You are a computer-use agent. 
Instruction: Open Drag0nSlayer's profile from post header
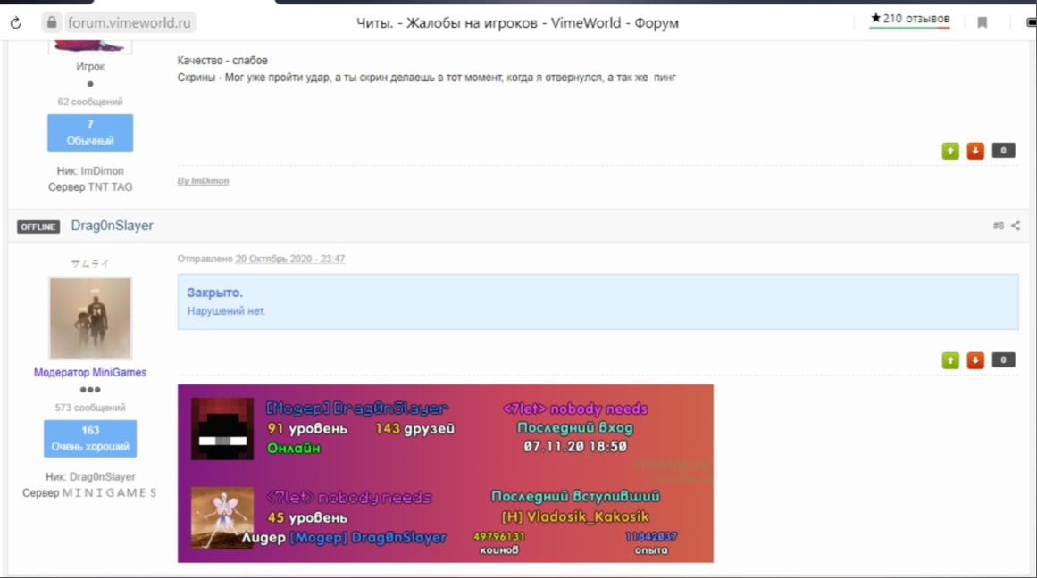point(112,227)
